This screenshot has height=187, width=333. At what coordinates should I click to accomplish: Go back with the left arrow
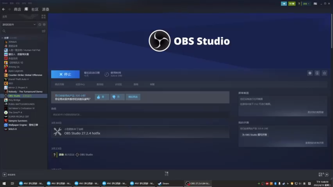tap(4, 9)
